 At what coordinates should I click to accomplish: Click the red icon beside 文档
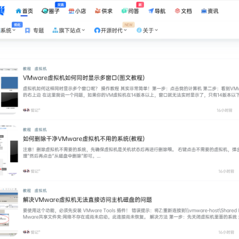click(177, 11)
